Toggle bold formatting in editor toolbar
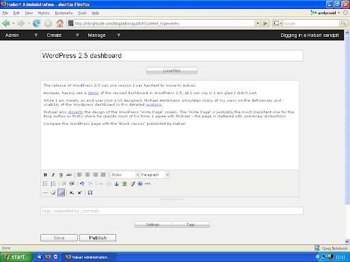The image size is (350, 262). coord(45,175)
